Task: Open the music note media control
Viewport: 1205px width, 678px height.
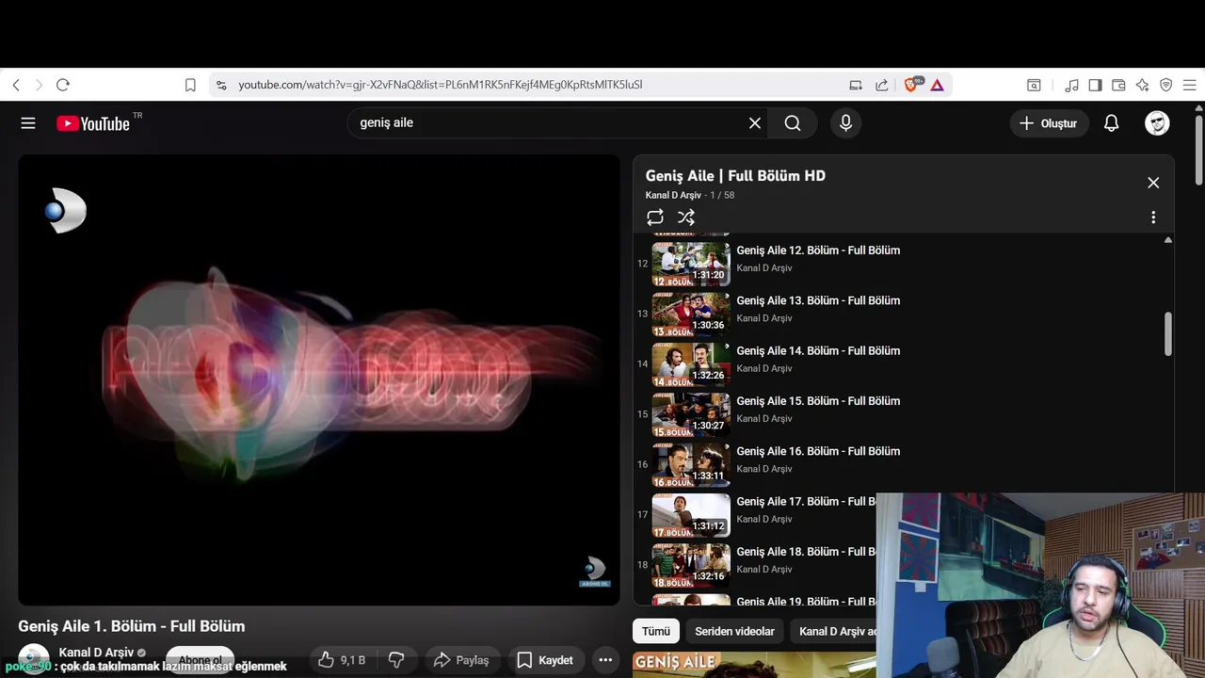Action: [1071, 85]
